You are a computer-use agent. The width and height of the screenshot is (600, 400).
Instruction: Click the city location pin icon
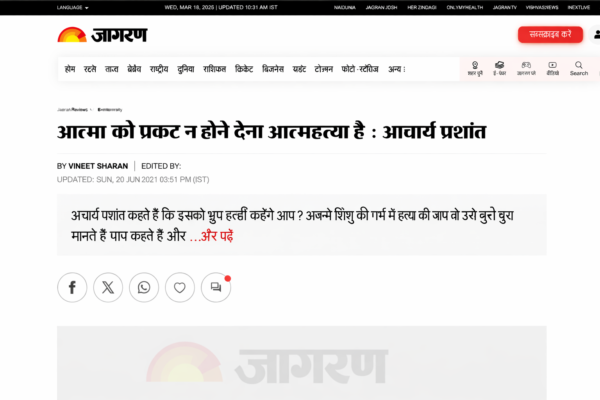point(475,65)
